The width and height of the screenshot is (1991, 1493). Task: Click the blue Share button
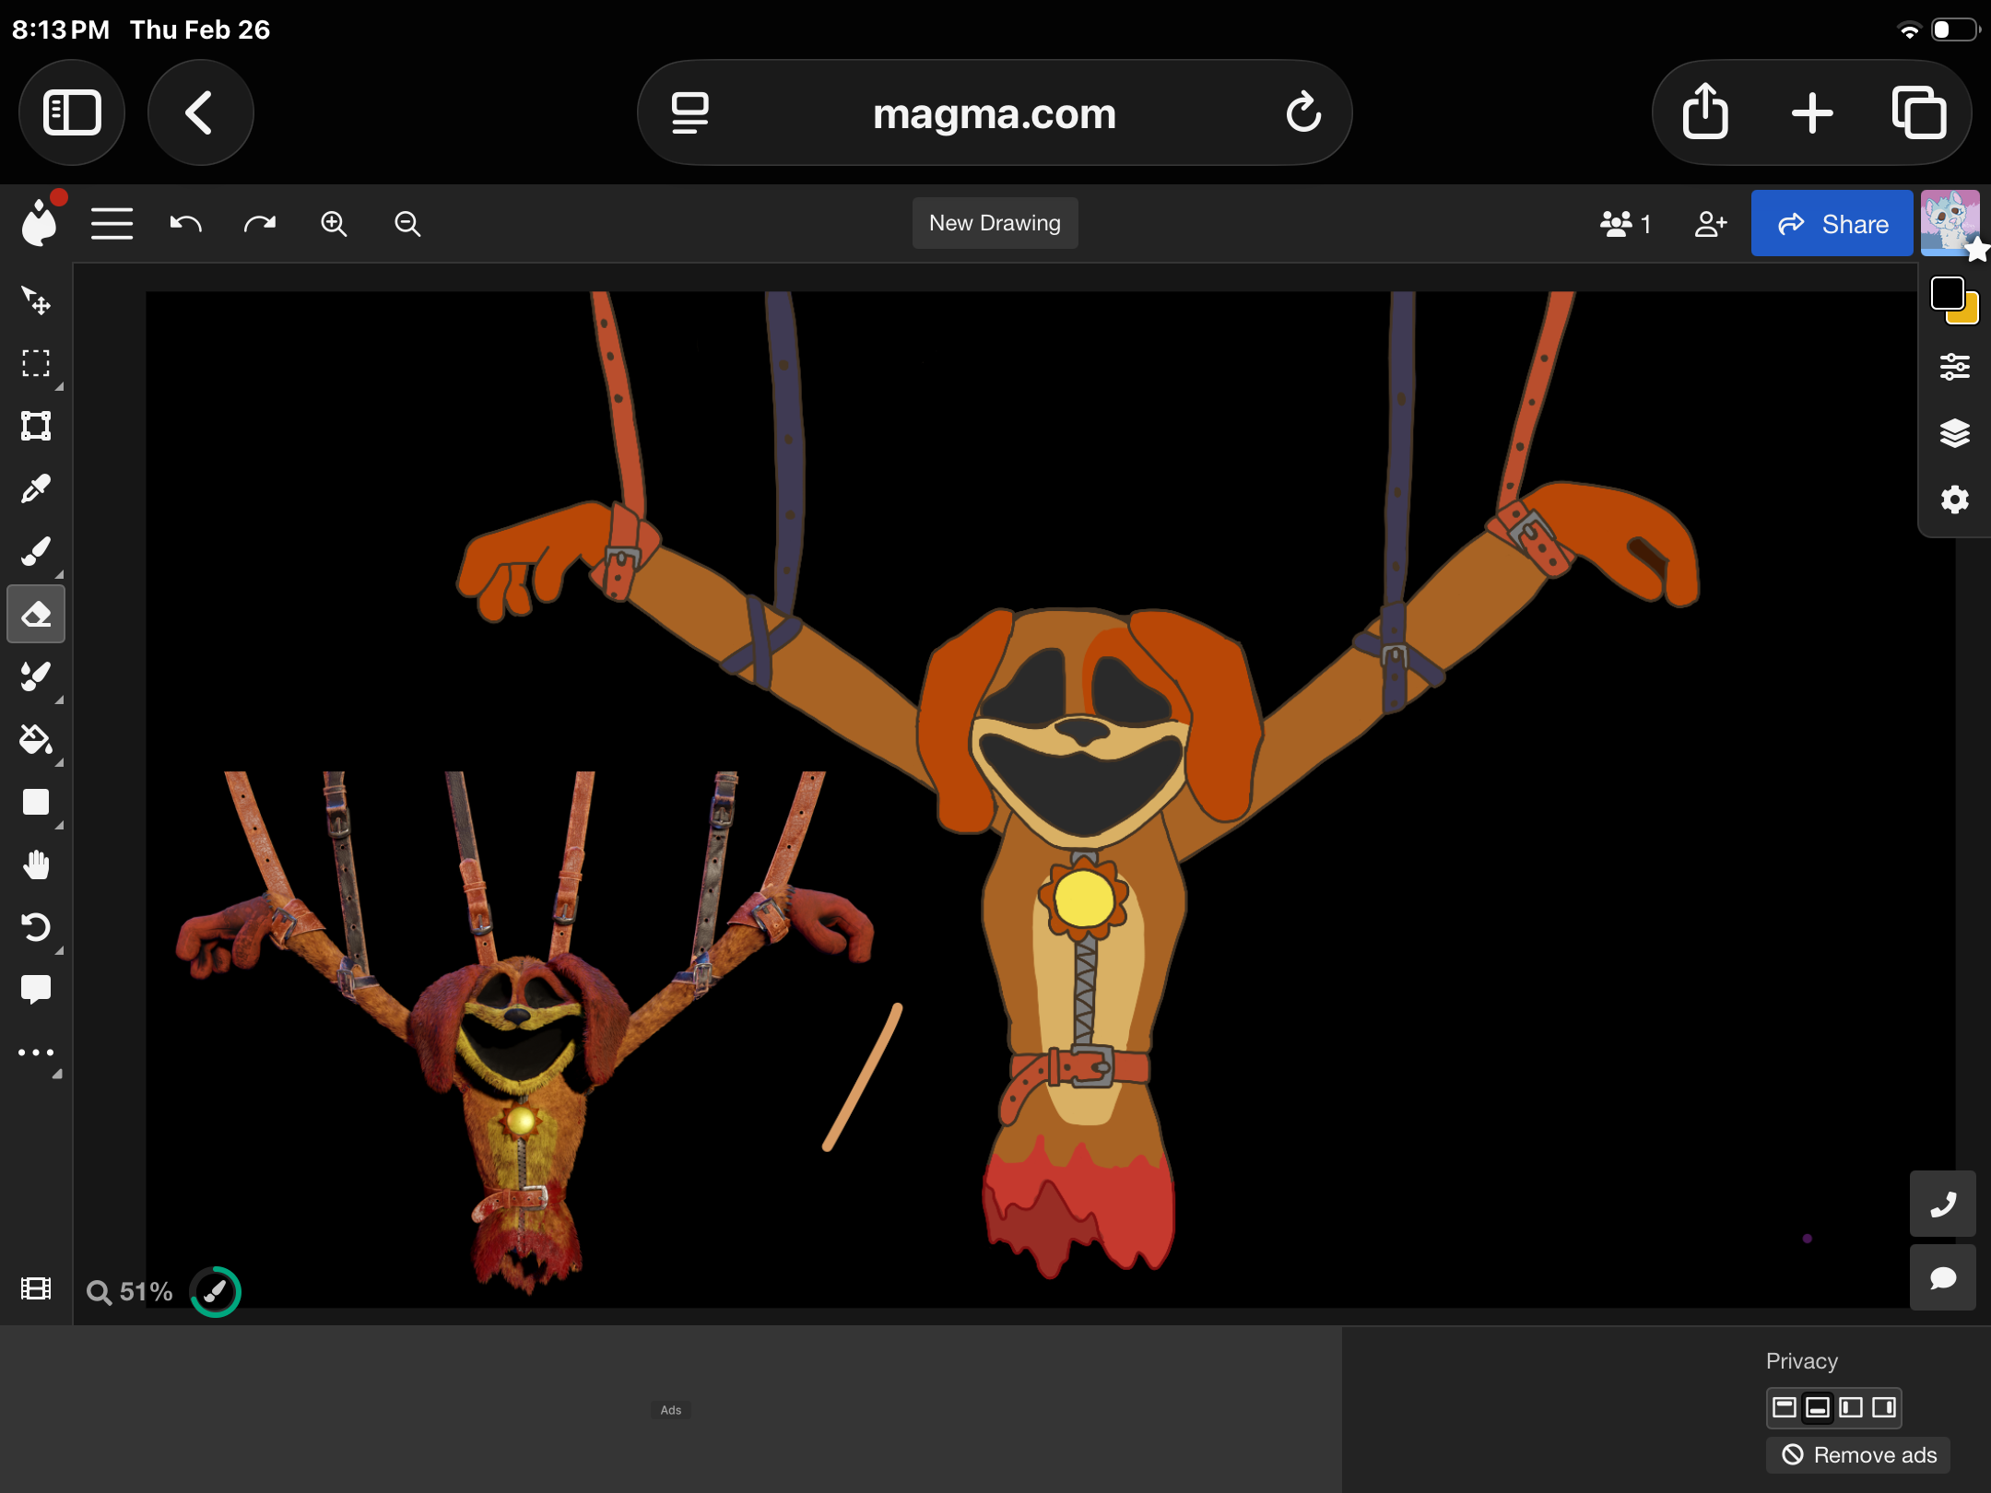click(1832, 224)
